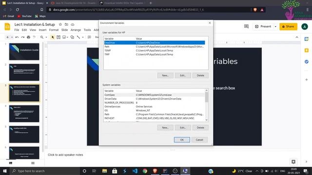
Task: Select paint format tool
Action: (x=34, y=37)
